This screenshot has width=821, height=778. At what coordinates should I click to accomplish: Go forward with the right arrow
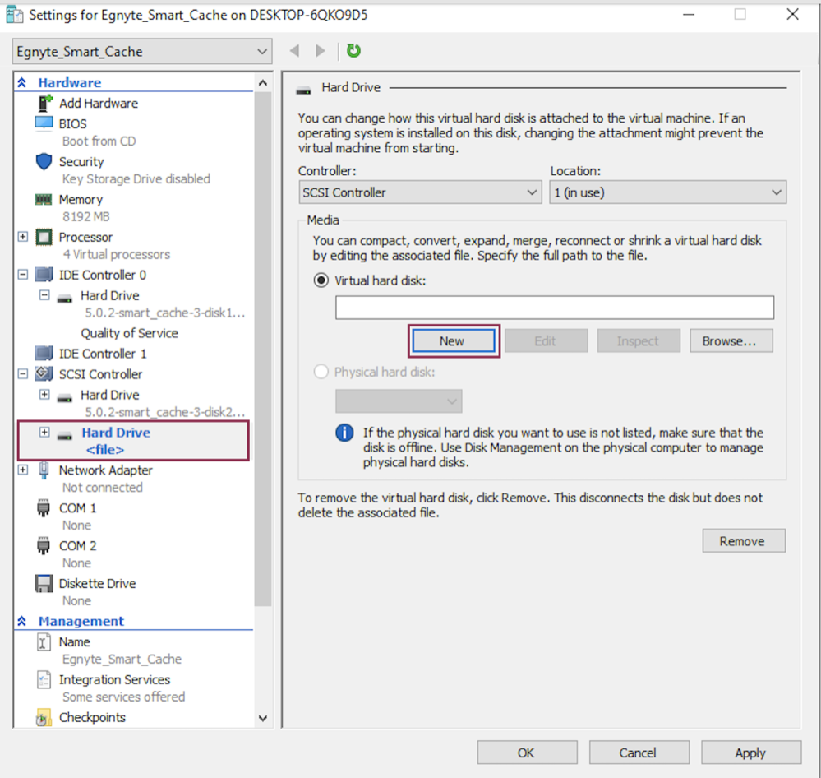point(320,51)
